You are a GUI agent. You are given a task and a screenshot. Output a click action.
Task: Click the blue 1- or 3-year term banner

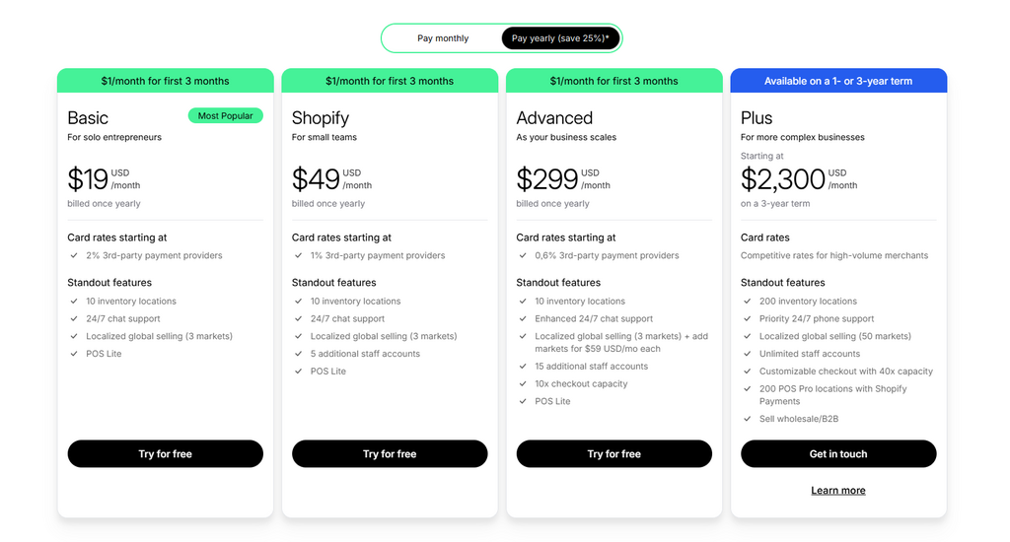pos(838,81)
